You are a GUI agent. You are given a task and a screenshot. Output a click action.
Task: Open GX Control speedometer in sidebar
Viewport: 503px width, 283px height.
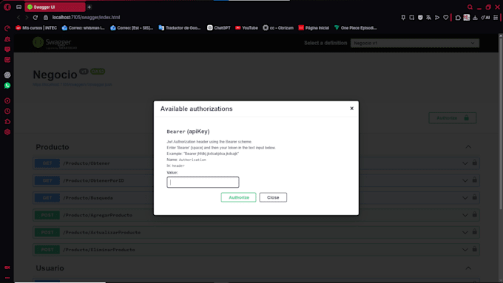(7, 29)
